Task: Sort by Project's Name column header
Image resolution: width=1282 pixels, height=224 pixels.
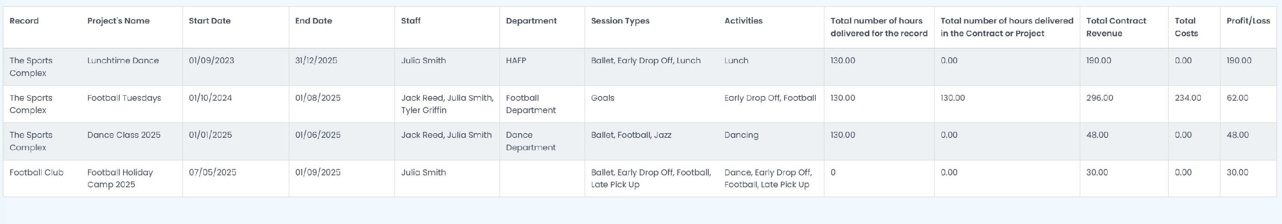Action: tap(118, 21)
